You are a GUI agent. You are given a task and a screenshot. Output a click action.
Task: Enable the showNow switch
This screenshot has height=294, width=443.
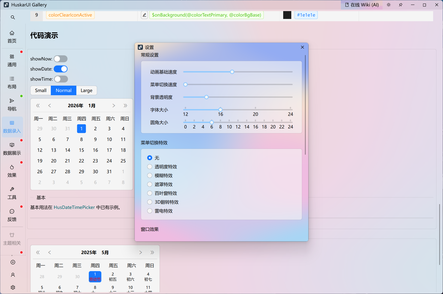point(60,59)
